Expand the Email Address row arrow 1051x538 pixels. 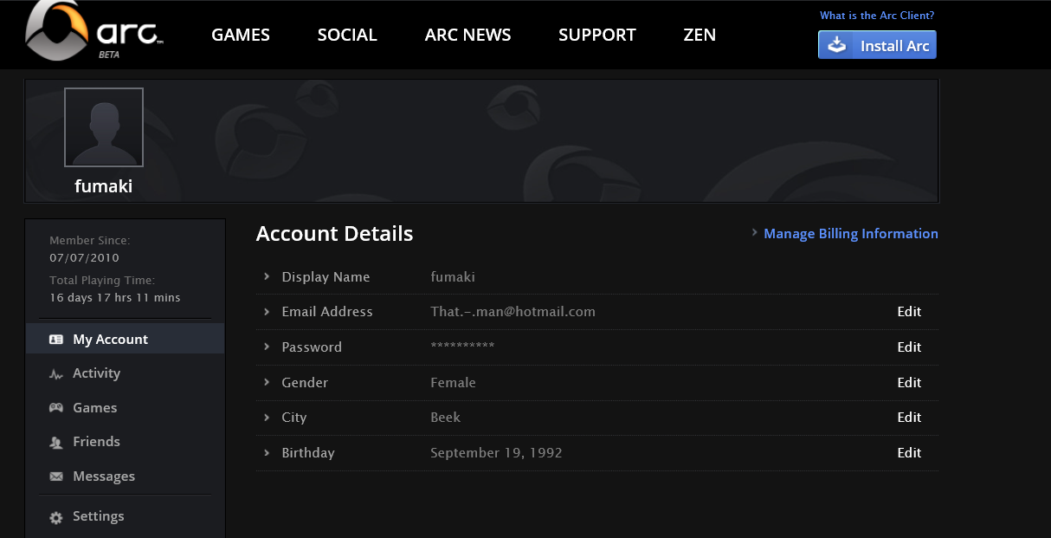[x=267, y=312]
